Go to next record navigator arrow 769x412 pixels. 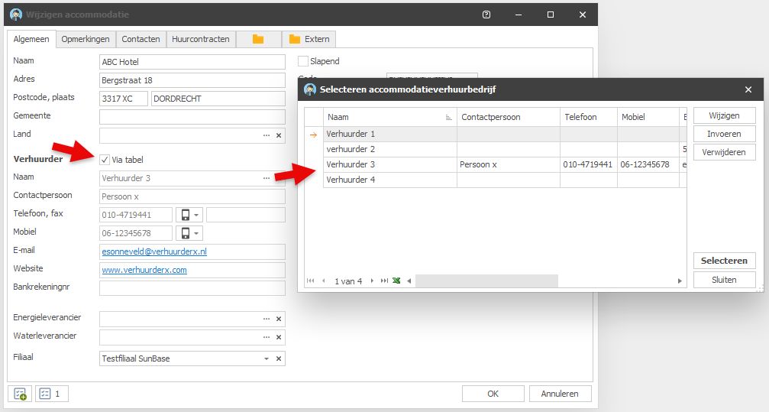click(372, 281)
